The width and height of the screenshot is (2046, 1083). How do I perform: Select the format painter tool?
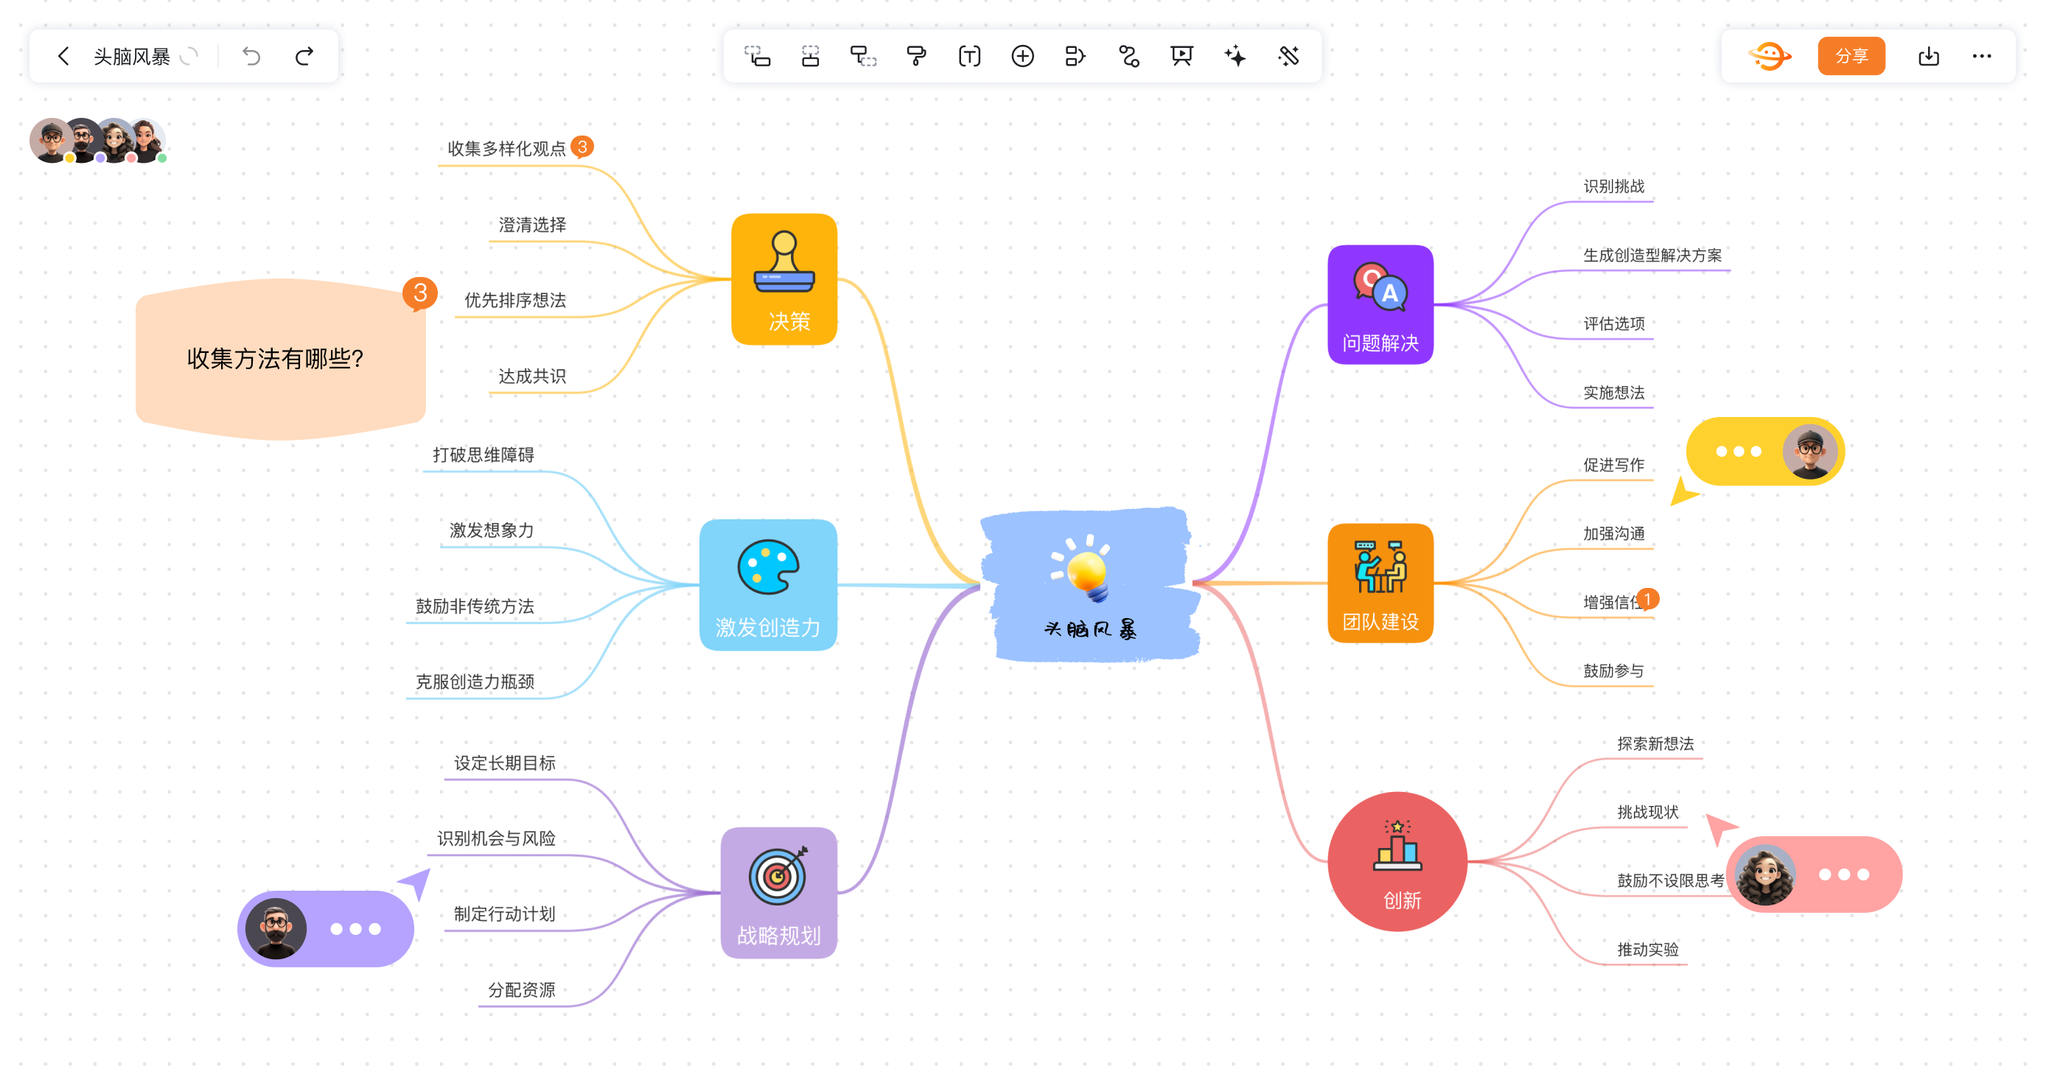click(x=916, y=57)
